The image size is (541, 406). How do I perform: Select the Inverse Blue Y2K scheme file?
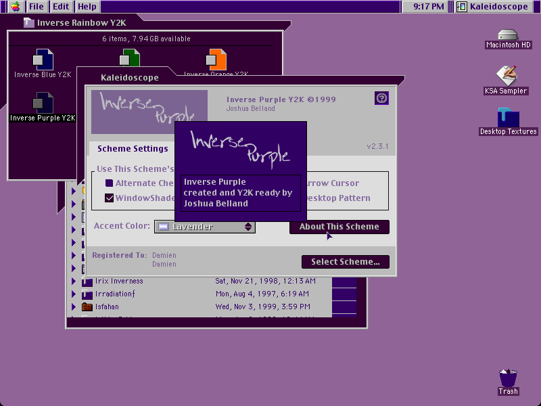coord(43,64)
